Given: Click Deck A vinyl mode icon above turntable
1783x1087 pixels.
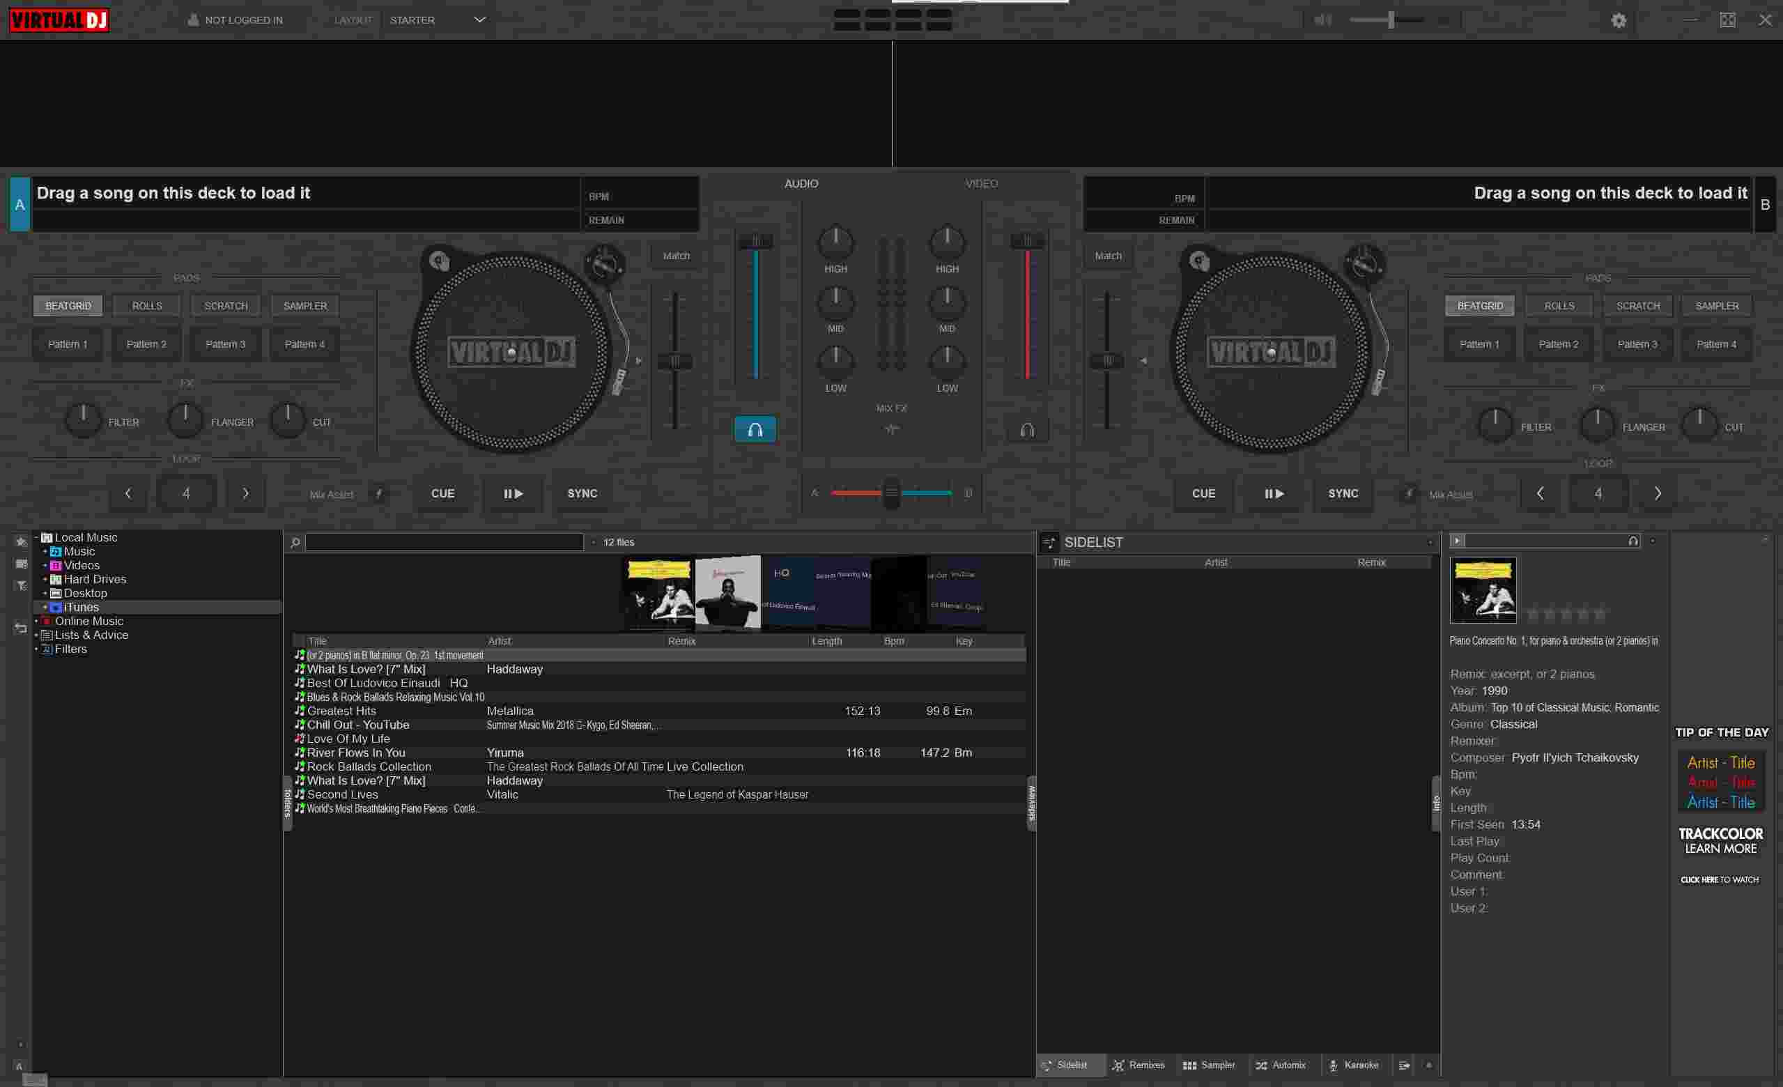Looking at the screenshot, I should 439,261.
